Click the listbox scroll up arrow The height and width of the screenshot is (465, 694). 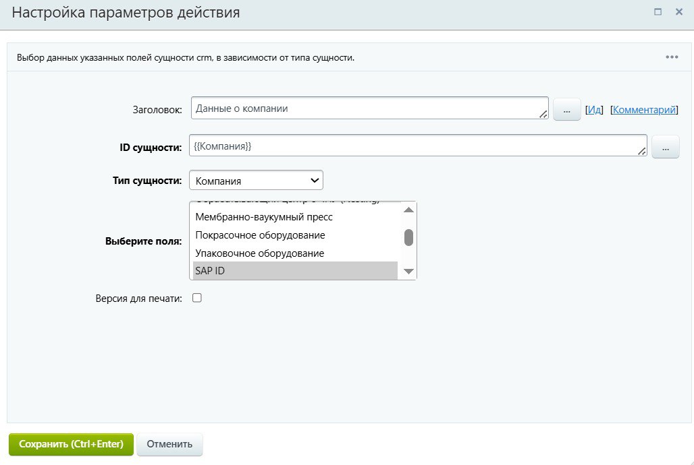click(408, 210)
